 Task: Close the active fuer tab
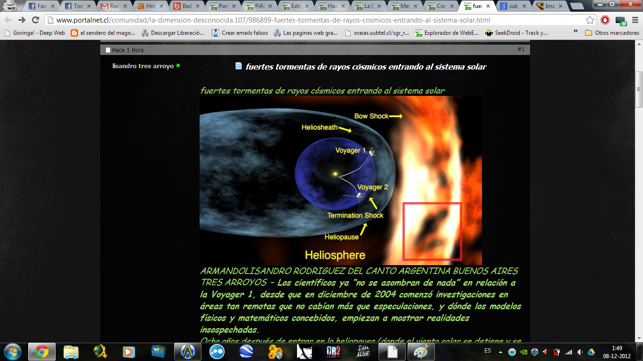pos(488,7)
